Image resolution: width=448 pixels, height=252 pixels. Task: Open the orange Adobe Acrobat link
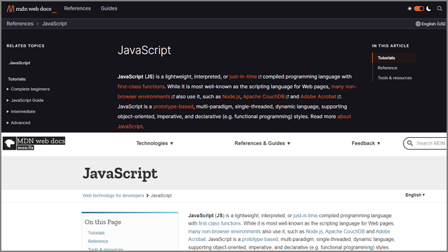(319, 96)
